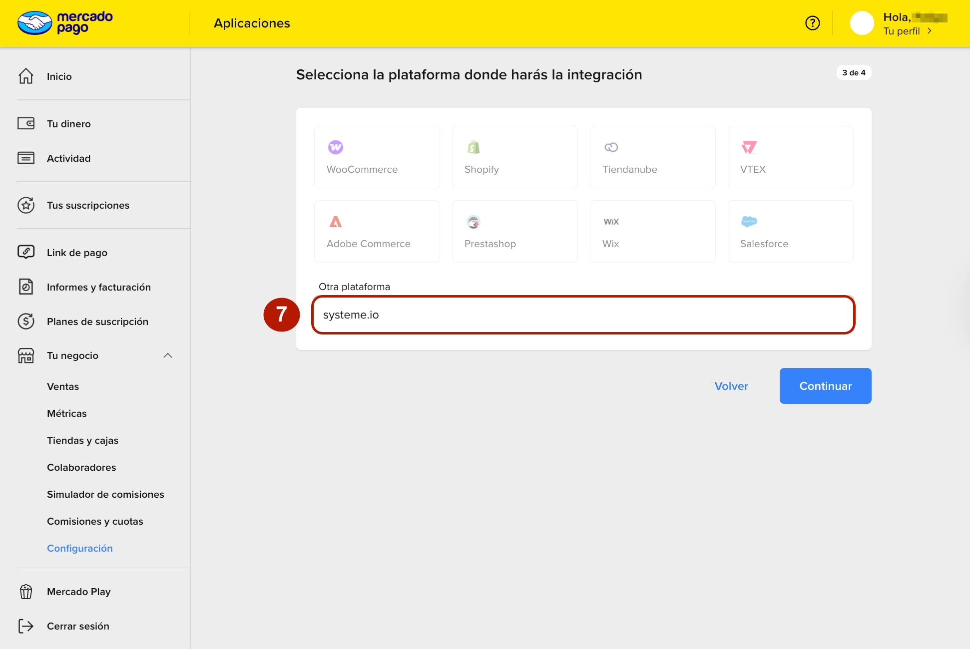The image size is (970, 649).
Task: Click the Inicio home icon
Action: (26, 76)
